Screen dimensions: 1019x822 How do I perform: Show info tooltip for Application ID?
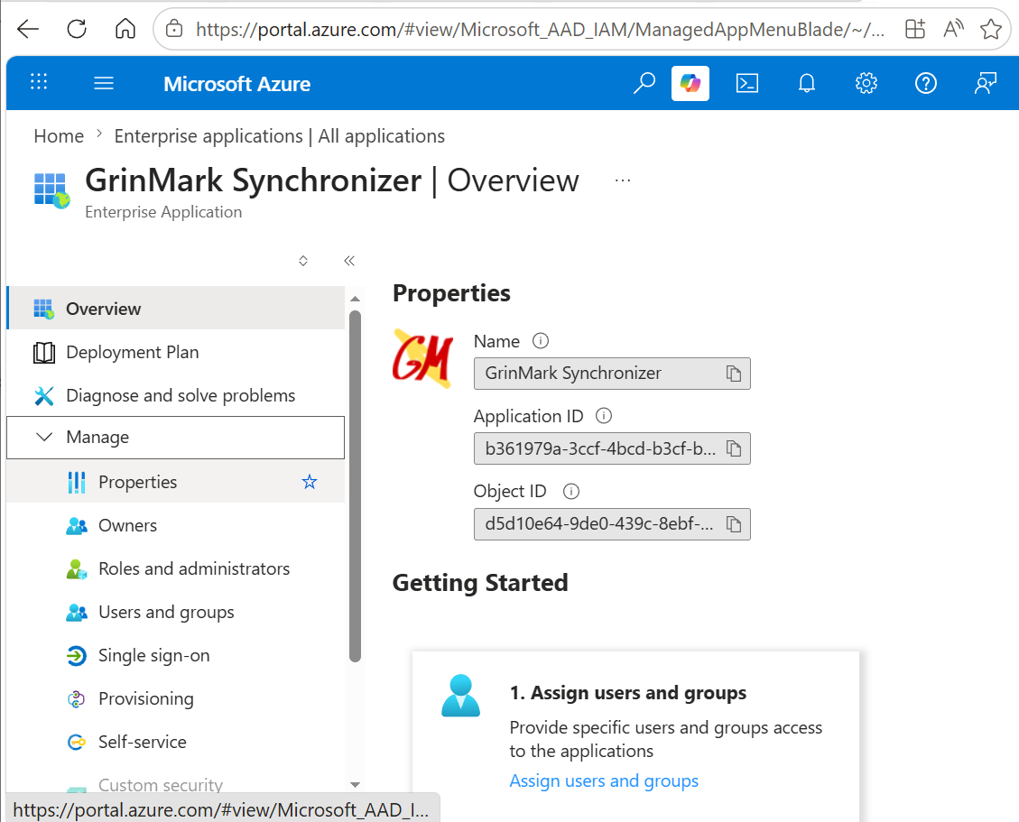pyautogui.click(x=604, y=416)
